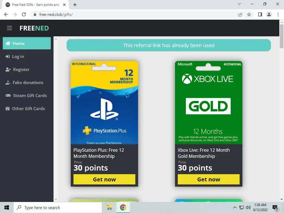Click the page scrollbar down arrow
The width and height of the screenshot is (284, 213).
coord(282,199)
